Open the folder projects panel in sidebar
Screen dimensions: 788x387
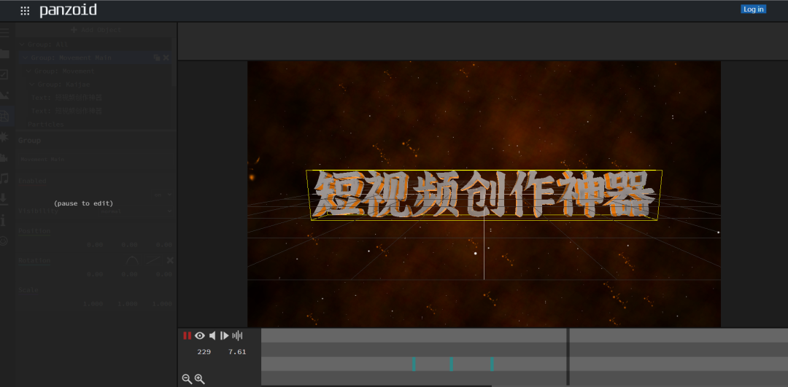[4, 53]
